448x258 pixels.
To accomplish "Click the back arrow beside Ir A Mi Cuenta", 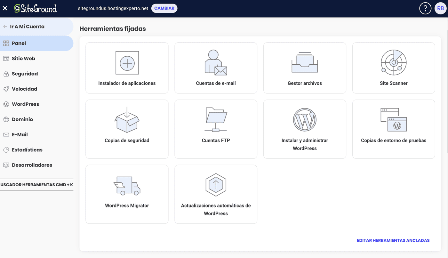I will tap(5, 27).
